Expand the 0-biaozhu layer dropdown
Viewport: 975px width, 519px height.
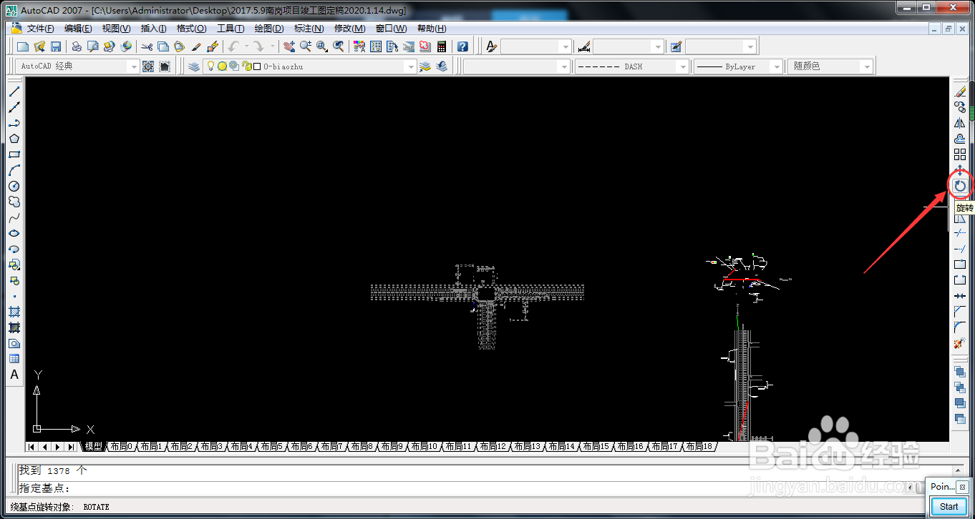point(411,66)
